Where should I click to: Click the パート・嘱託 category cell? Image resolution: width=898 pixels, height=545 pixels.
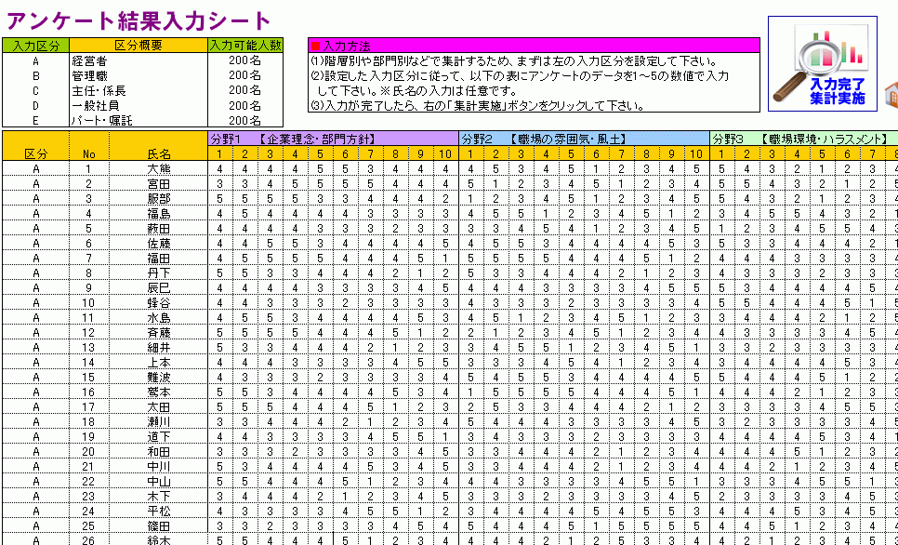(137, 120)
